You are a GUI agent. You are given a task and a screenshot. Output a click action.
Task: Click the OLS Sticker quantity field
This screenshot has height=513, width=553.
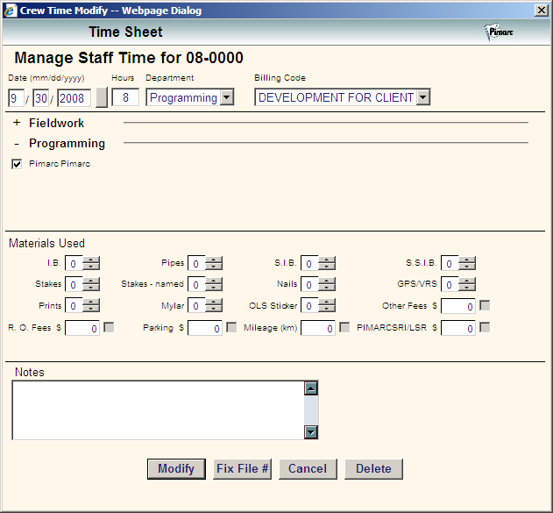tap(309, 305)
